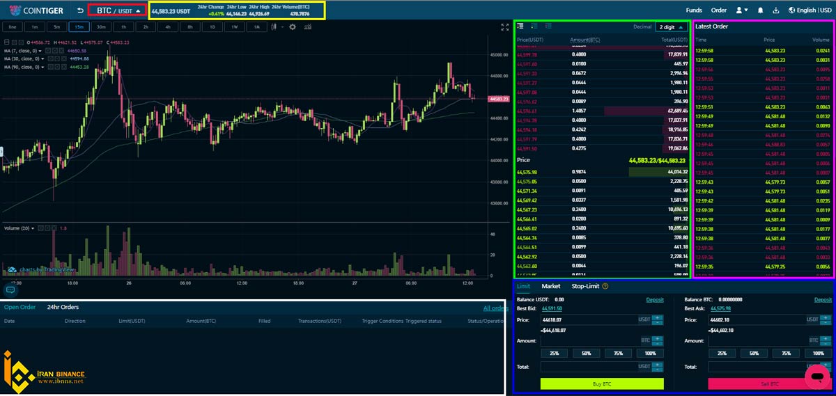This screenshot has height=396, width=836.
Task: Switch to the Limit order tab
Action: pos(523,286)
